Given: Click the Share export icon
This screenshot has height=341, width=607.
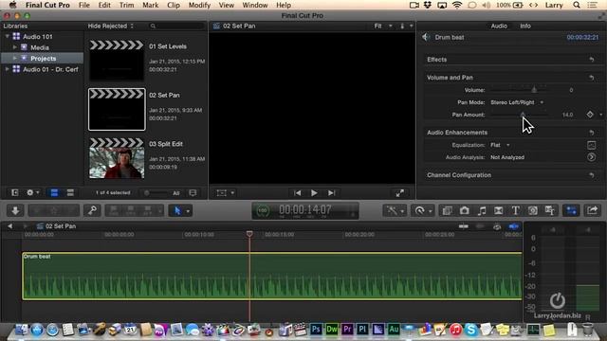Looking at the screenshot, I should 592,210.
